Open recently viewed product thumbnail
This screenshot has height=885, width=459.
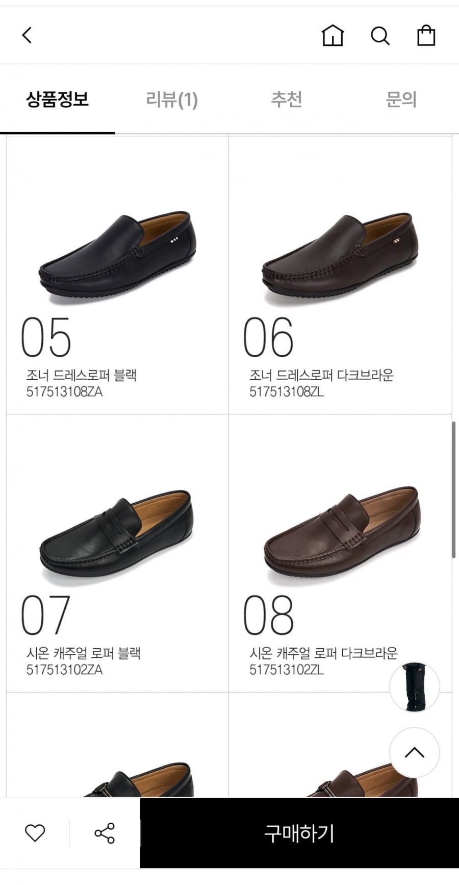click(414, 686)
